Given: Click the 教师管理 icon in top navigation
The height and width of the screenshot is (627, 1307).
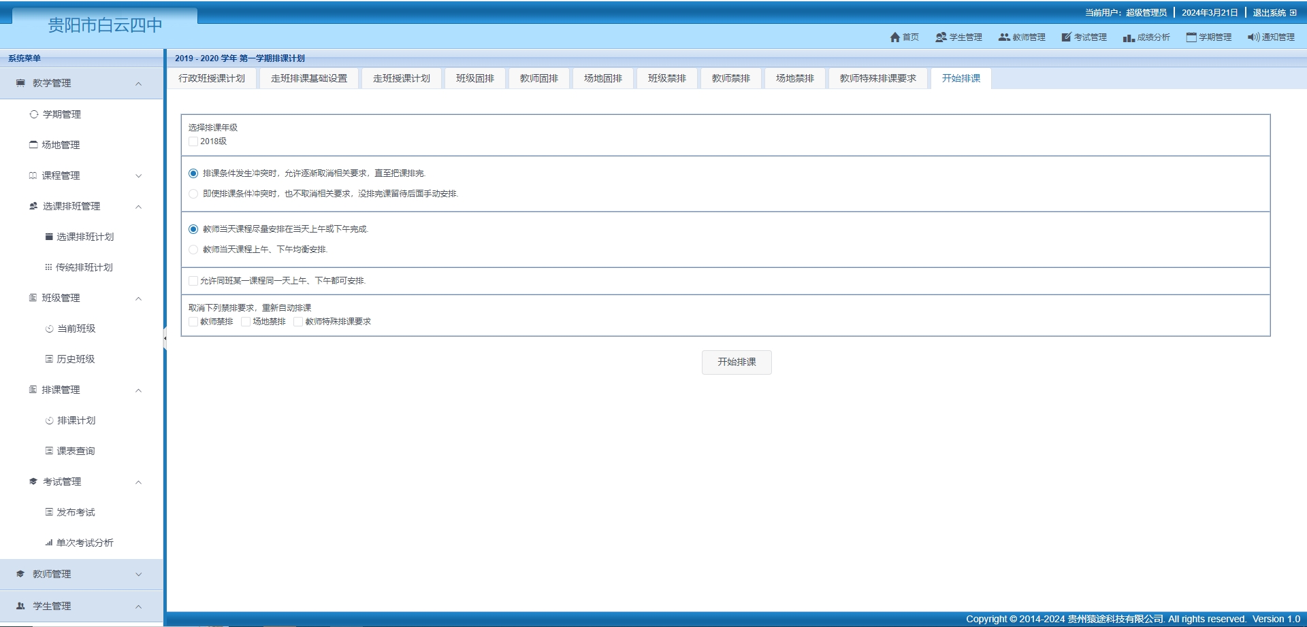Looking at the screenshot, I should [1004, 37].
